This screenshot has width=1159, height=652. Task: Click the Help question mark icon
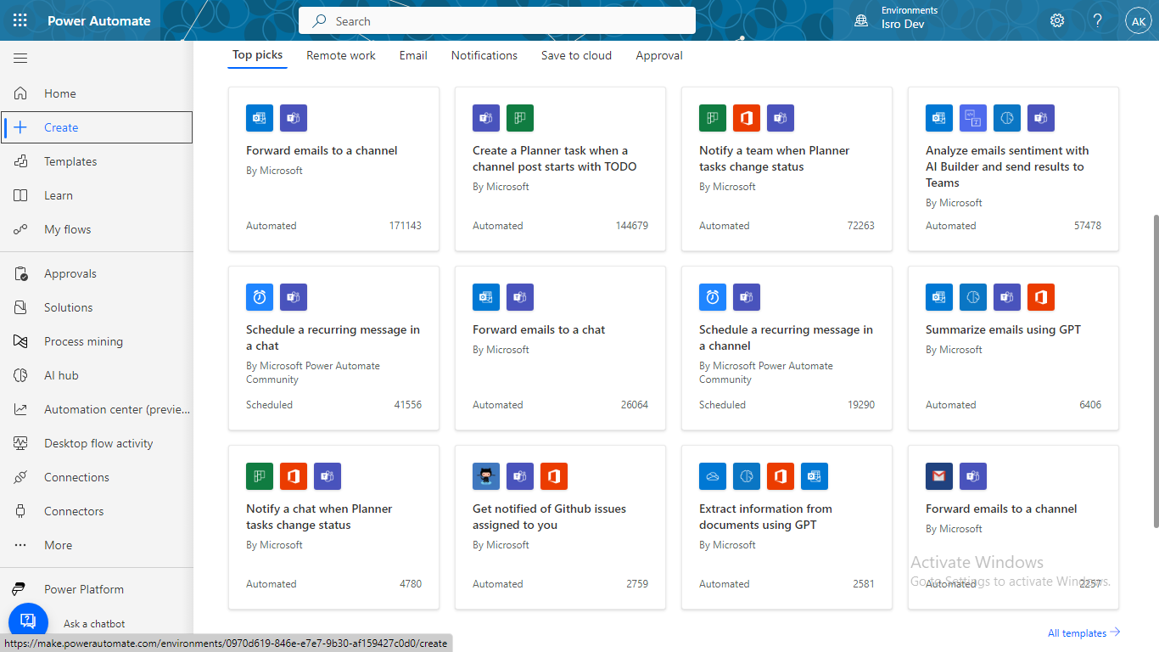1097,20
